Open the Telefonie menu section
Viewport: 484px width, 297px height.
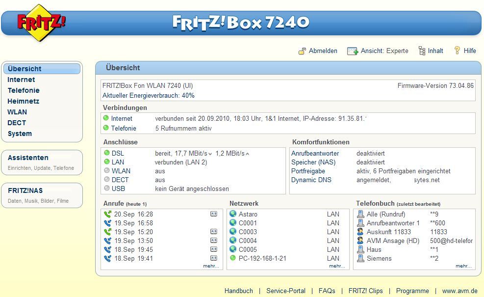[x=24, y=90]
